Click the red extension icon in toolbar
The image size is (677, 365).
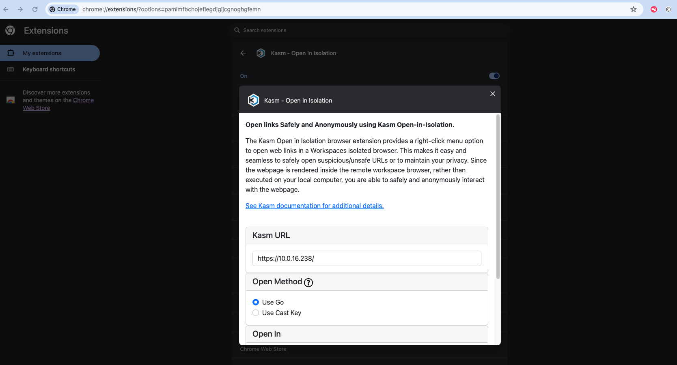(653, 9)
